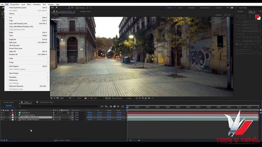Open parent dropdown for 3D Tracker Camera
The height and width of the screenshot is (147, 262).
coord(80,115)
